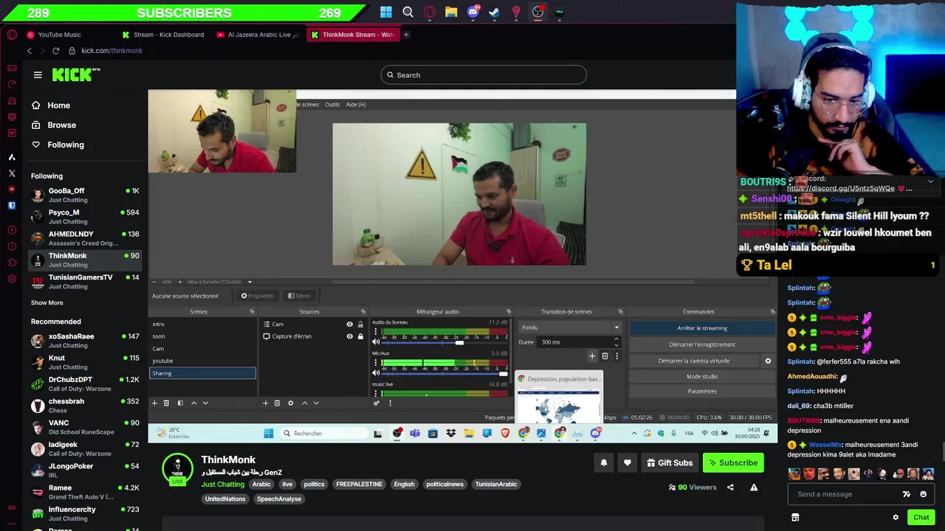Open transition three-dot options menu
This screenshot has width=945, height=531.
[x=617, y=356]
